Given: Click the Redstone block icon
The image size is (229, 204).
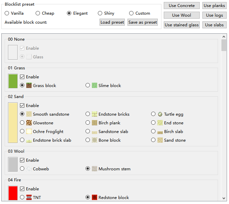Looking at the screenshot, I should [x=95, y=197].
